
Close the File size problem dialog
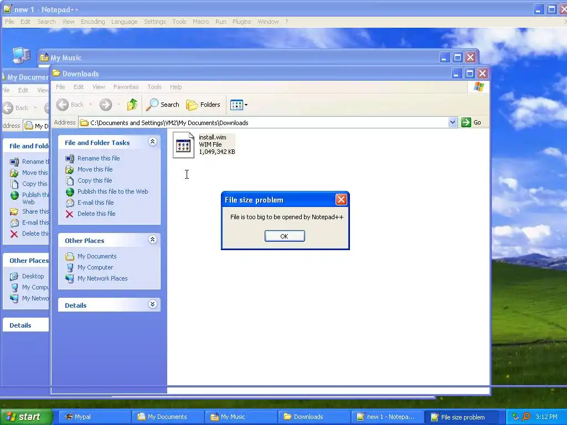pyautogui.click(x=341, y=199)
